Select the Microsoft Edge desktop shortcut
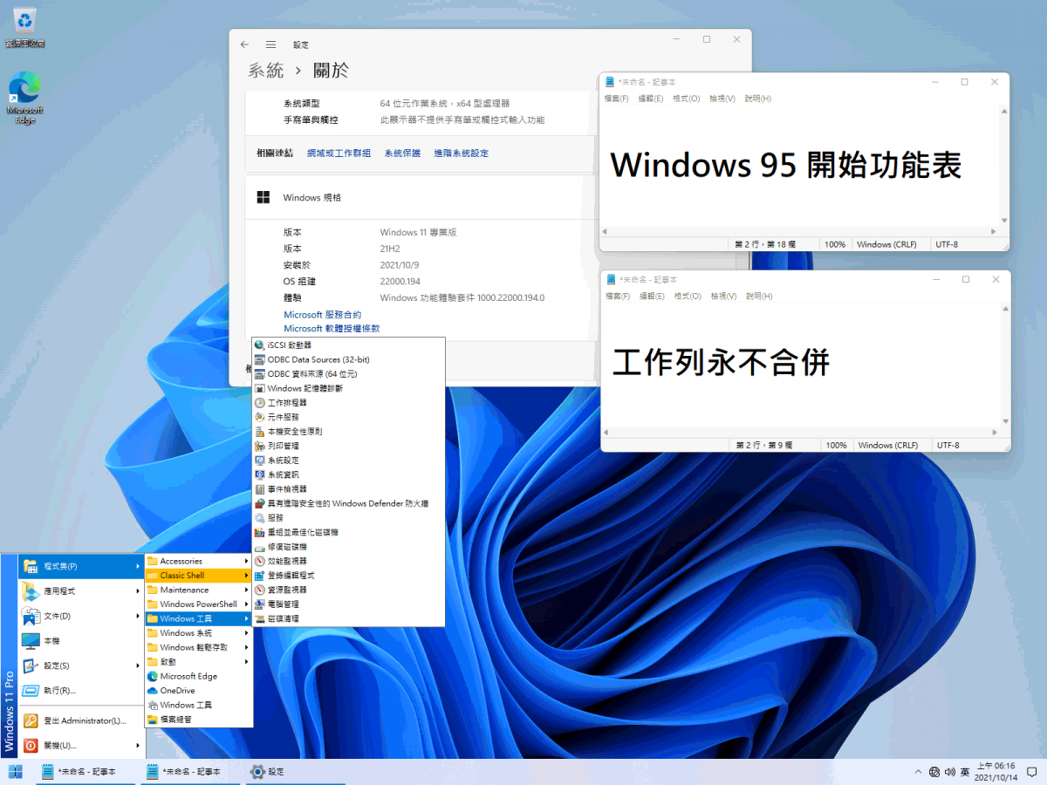Image resolution: width=1047 pixels, height=785 pixels. [x=24, y=97]
